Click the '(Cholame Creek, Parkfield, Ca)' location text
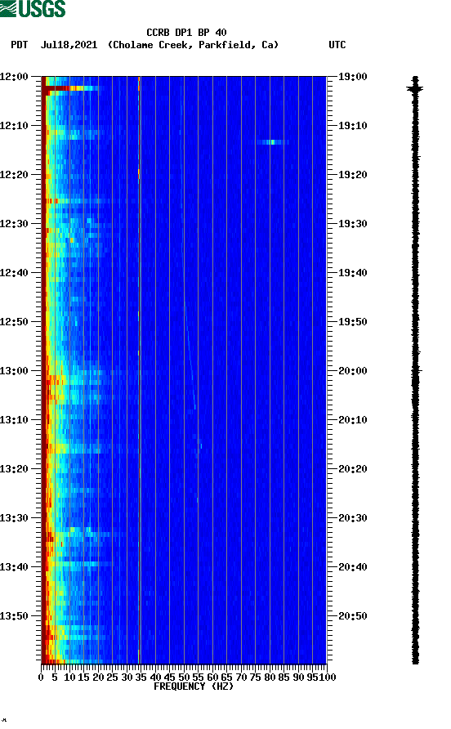This screenshot has height=729, width=451. pos(194,45)
